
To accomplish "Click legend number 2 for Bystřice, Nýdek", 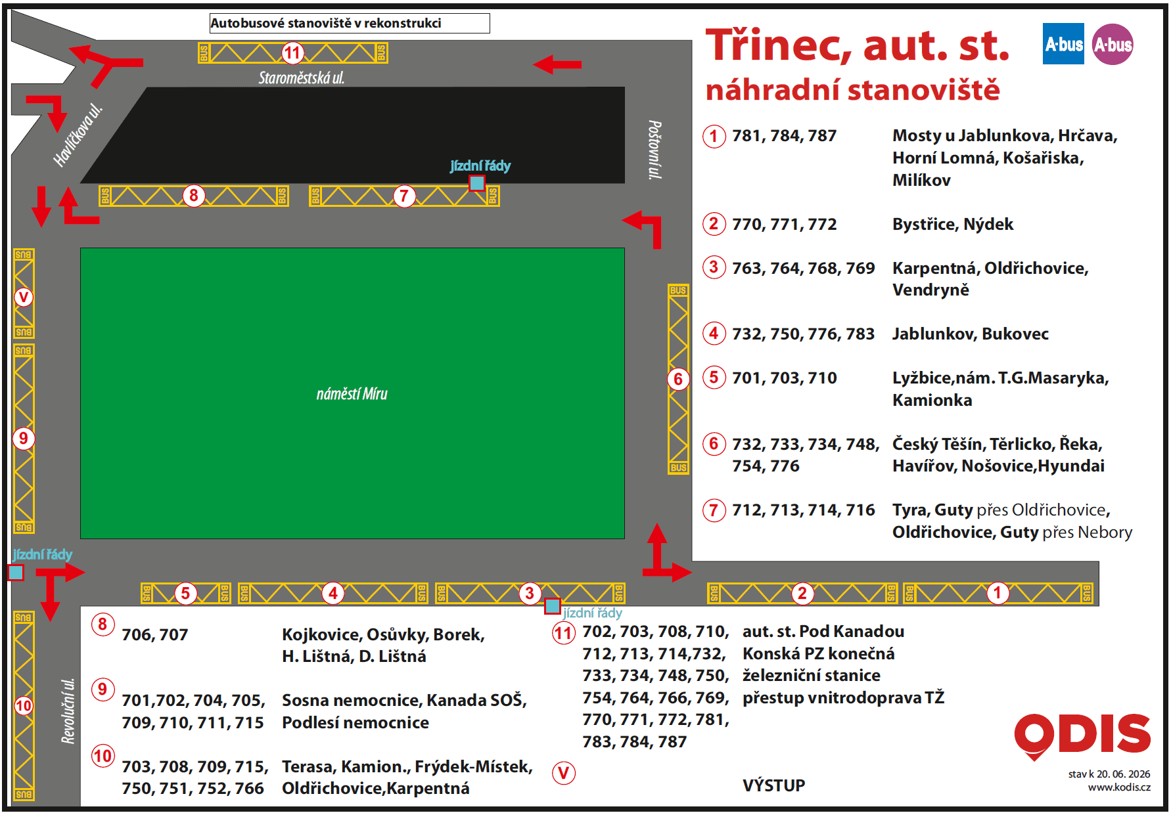I will (x=714, y=224).
